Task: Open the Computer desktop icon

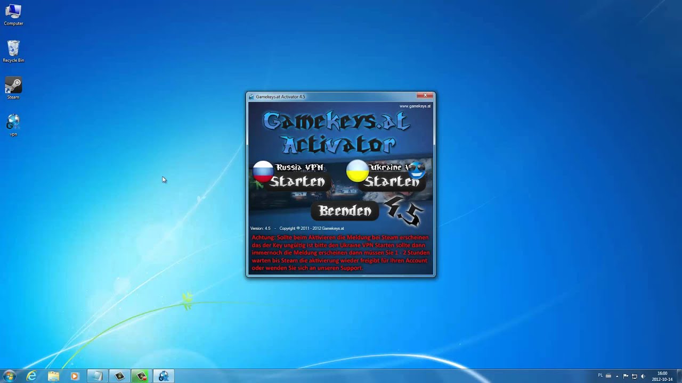Action: 13,15
